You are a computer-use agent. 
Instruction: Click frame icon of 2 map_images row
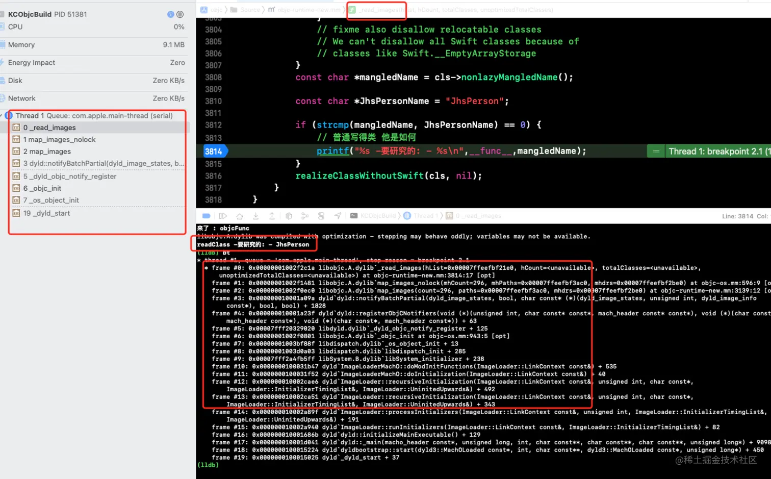tap(16, 152)
